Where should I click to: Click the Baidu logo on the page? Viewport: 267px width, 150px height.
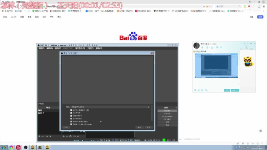[x=133, y=36]
